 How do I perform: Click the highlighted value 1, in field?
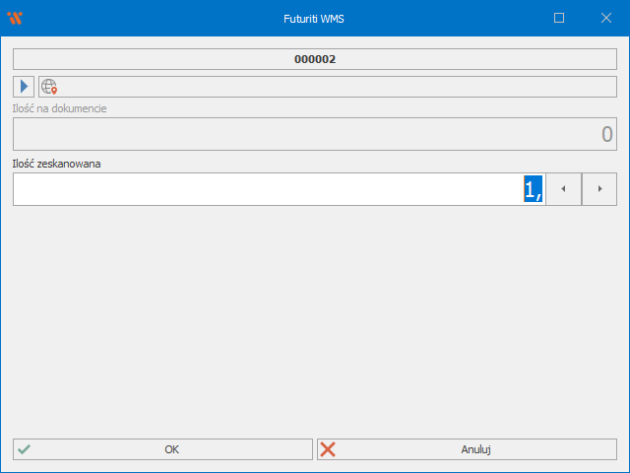coord(533,189)
